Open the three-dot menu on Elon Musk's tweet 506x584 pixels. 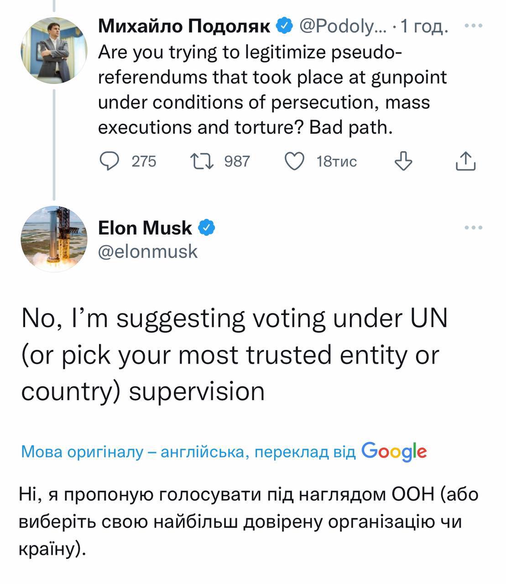[x=473, y=227]
